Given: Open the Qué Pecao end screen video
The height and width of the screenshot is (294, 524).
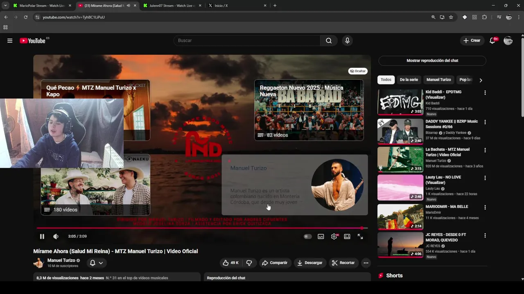Looking at the screenshot, I should 95,88.
